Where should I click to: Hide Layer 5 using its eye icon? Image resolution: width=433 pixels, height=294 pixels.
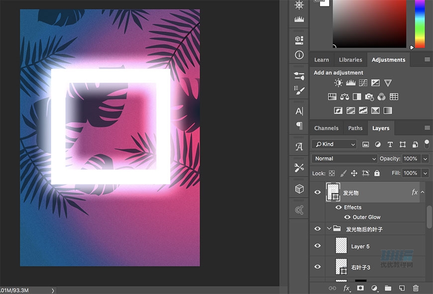click(x=318, y=246)
